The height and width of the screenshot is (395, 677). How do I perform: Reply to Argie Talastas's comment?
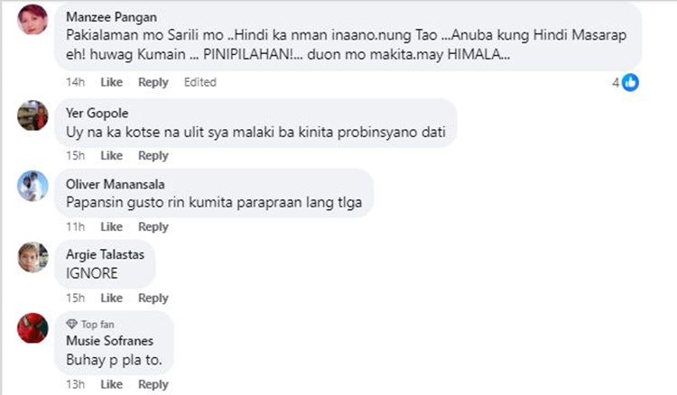(153, 298)
